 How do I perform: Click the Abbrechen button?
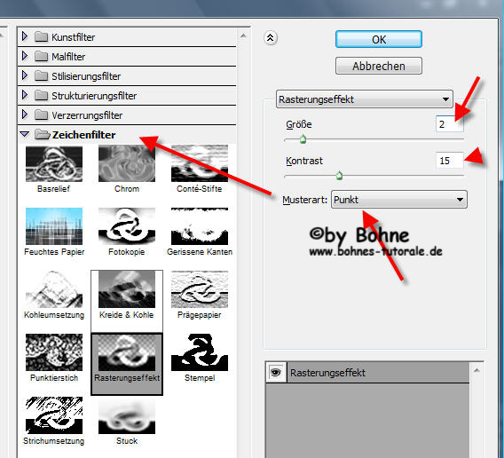point(379,66)
